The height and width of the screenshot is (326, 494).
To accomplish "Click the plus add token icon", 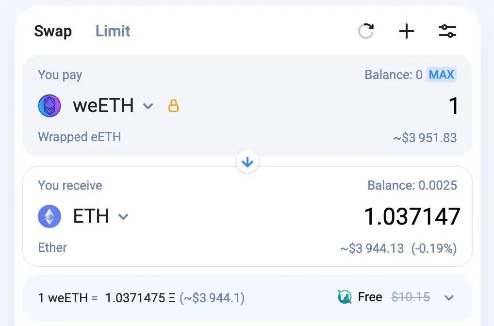I will 407,32.
